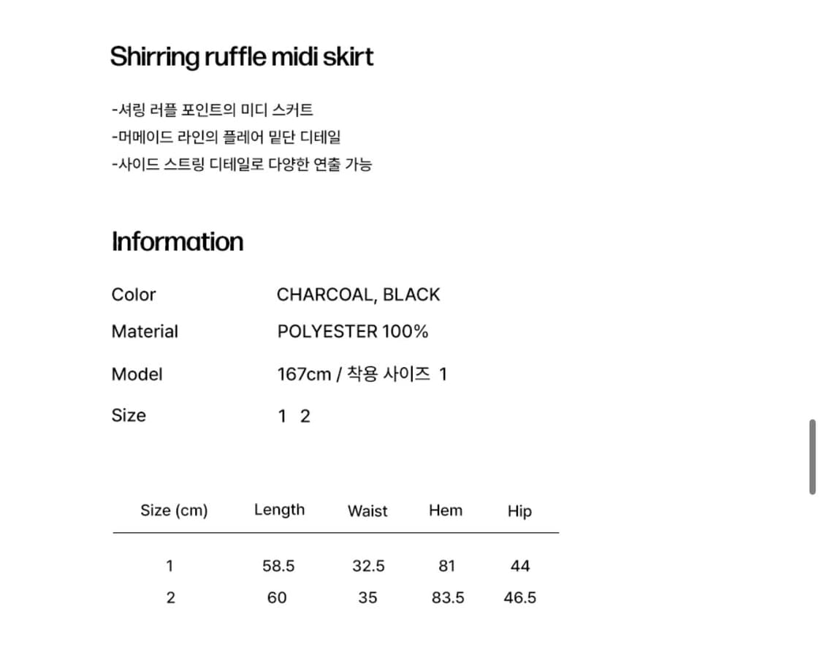The image size is (822, 658).
Task: Click the 58.5 length value
Action: 278,566
